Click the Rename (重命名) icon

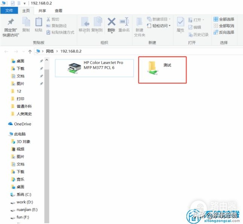coord(124,22)
